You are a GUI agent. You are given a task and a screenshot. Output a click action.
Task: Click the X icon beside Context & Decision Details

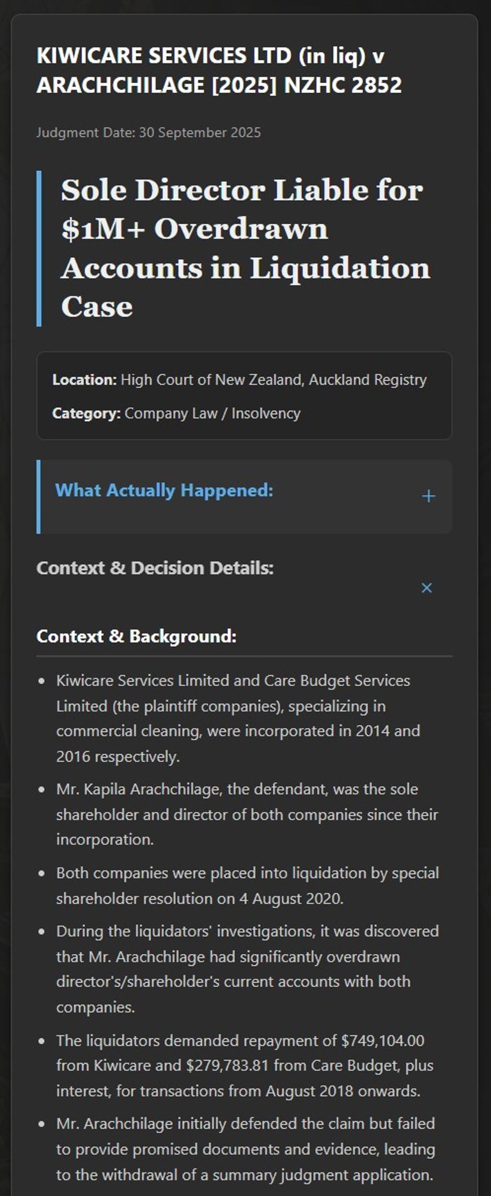click(x=427, y=587)
